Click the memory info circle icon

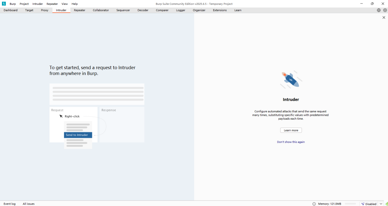(x=314, y=204)
